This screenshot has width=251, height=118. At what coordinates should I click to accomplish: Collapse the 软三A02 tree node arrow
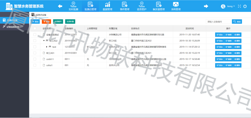(44, 41)
